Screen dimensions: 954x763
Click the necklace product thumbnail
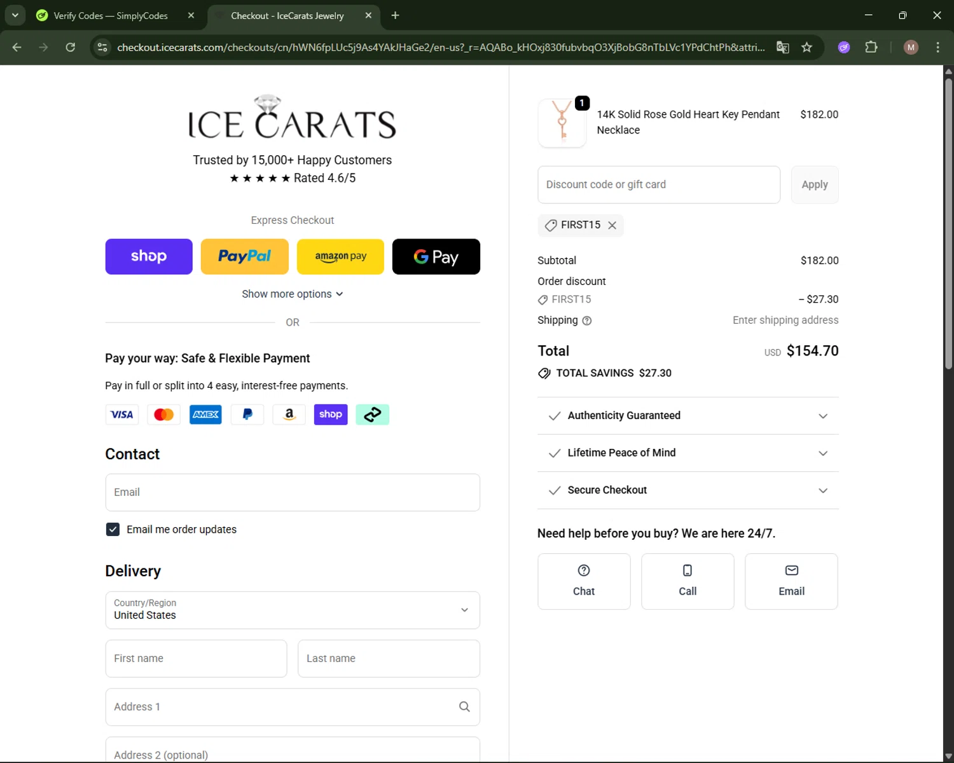pyautogui.click(x=562, y=123)
